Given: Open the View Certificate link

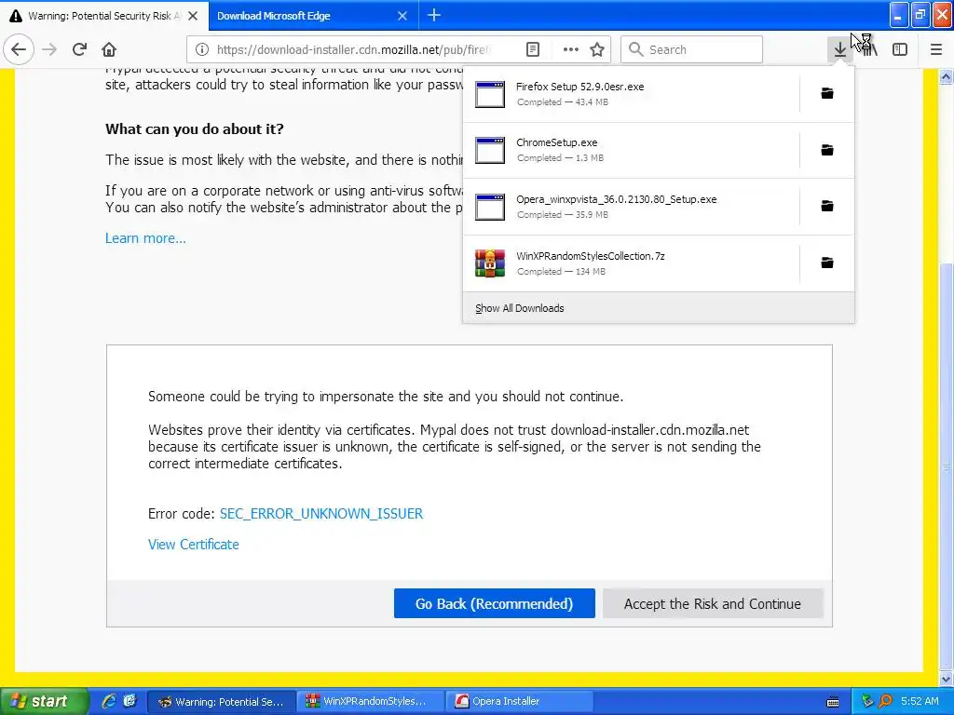Looking at the screenshot, I should point(194,544).
